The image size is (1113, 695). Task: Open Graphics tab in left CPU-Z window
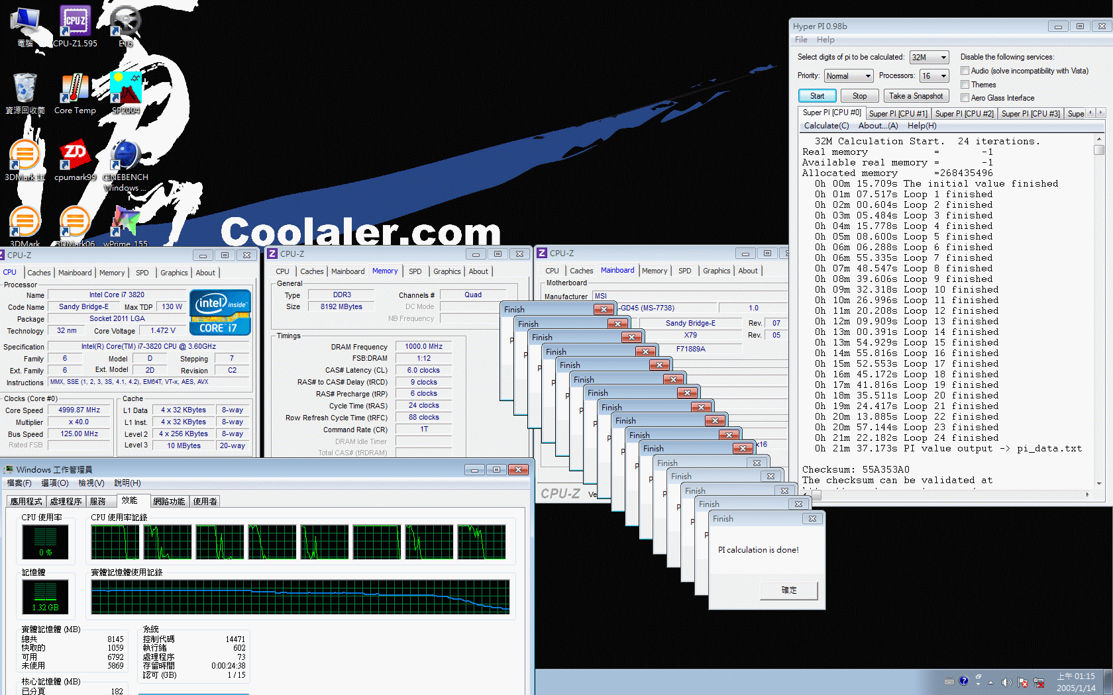[174, 273]
